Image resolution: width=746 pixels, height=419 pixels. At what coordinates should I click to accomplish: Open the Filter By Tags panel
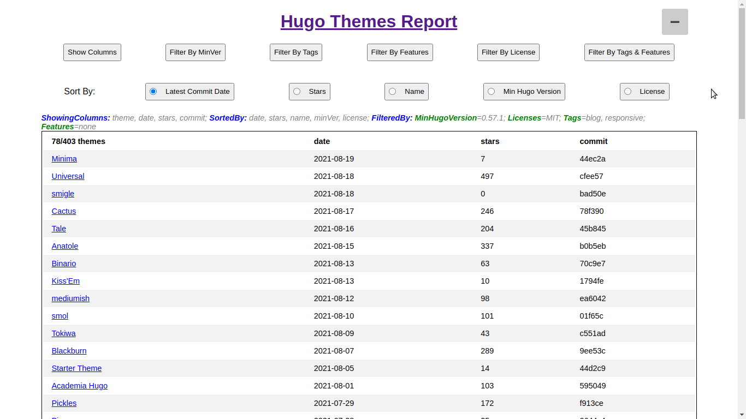click(295, 52)
